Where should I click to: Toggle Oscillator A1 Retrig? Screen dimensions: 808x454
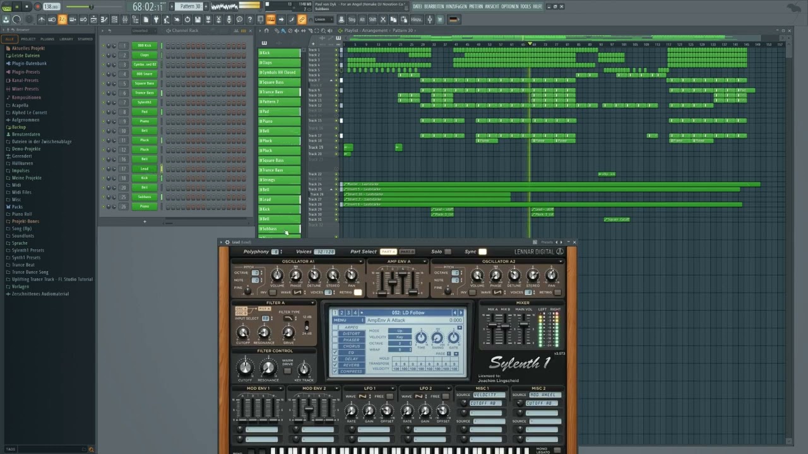[x=358, y=292]
